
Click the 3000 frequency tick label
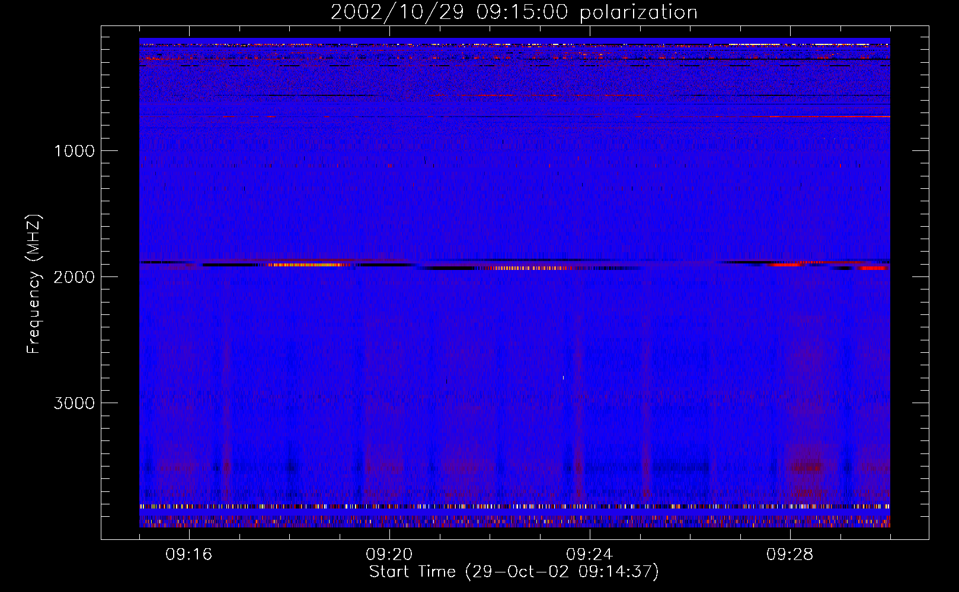pyautogui.click(x=74, y=403)
